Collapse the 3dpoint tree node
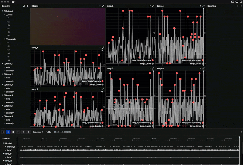Viewport: 243px width, 165px height. [x=2, y=11]
